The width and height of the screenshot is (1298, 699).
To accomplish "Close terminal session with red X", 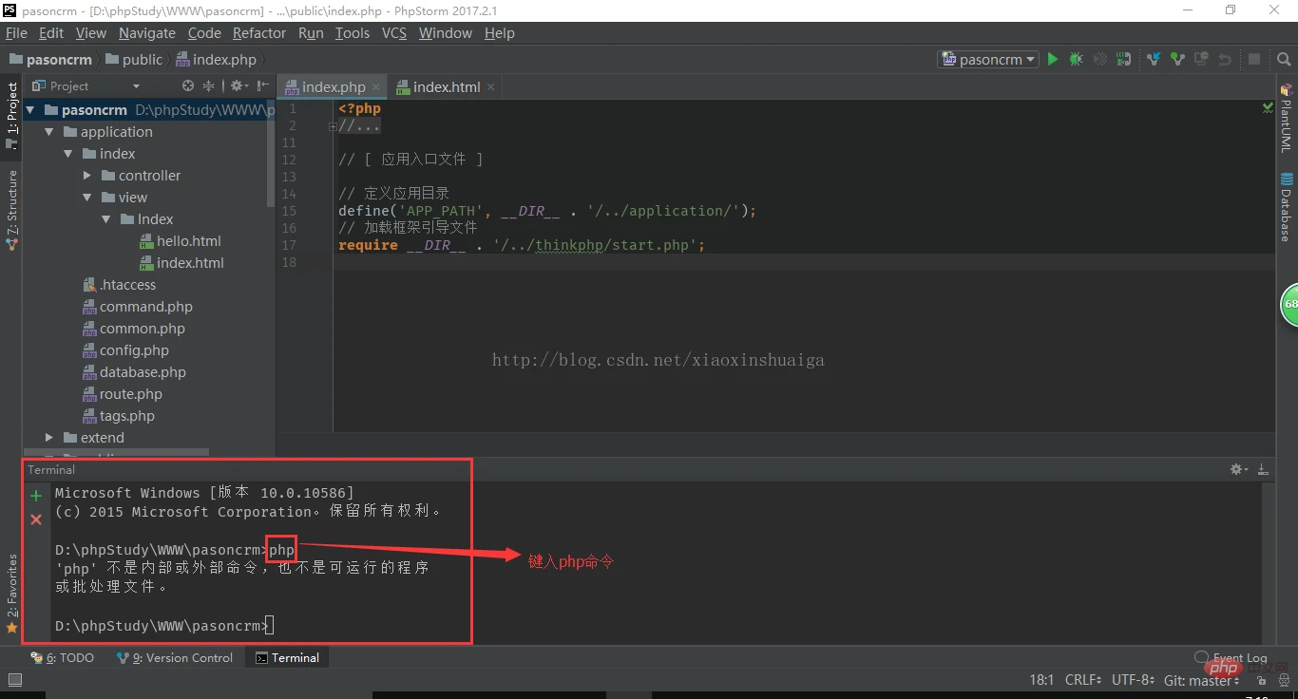I will point(36,520).
